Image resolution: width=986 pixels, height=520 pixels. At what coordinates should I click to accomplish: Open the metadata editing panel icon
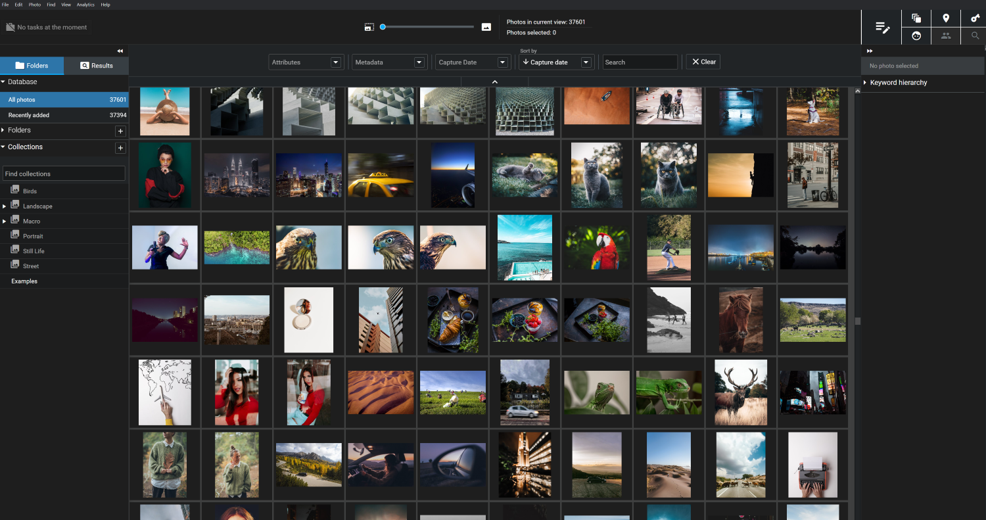[x=882, y=28]
